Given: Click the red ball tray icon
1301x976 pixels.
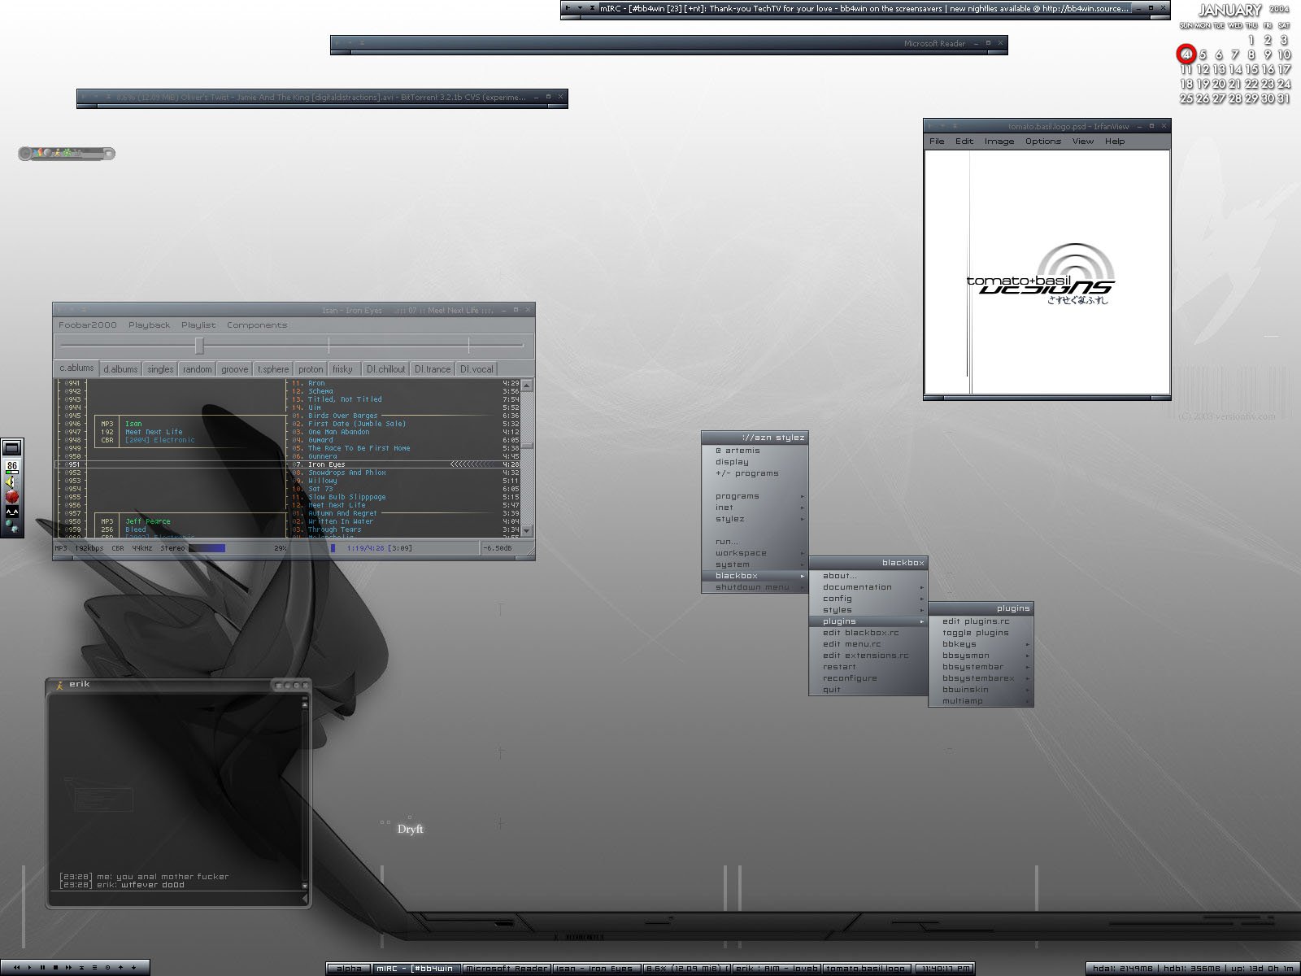Looking at the screenshot, I should tap(11, 496).
